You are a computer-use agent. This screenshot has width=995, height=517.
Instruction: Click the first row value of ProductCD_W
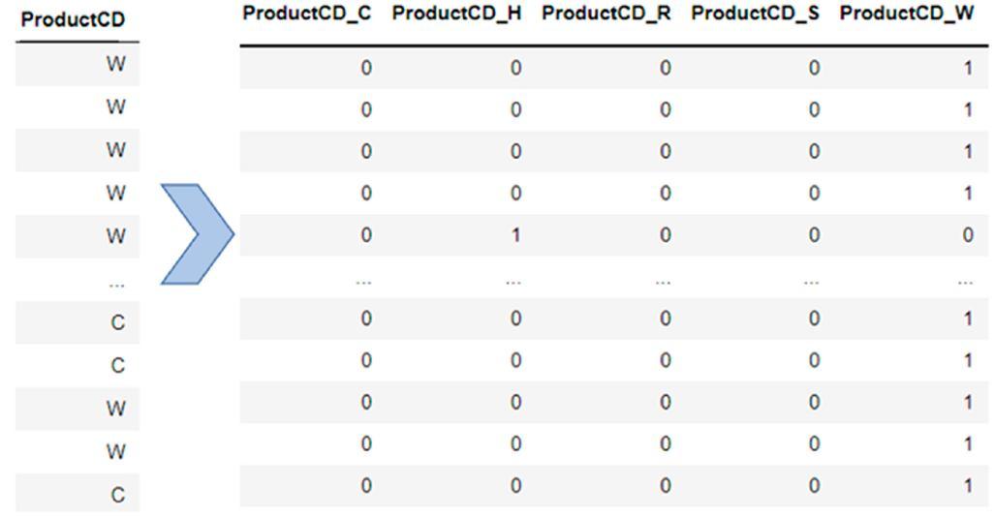(968, 68)
